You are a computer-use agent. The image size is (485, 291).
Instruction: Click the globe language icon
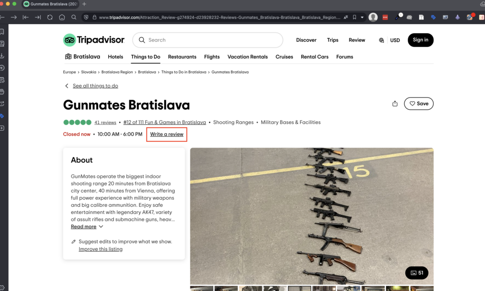coord(381,40)
